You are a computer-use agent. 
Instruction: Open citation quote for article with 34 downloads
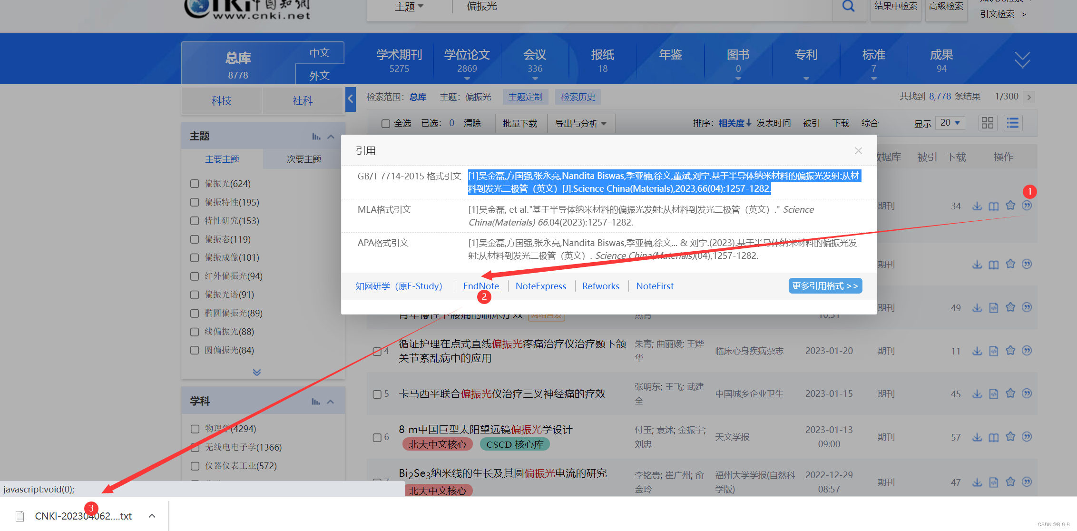1027,206
